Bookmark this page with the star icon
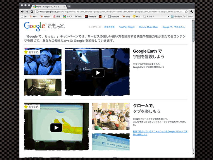The height and width of the screenshot is (160, 213). 186,12
